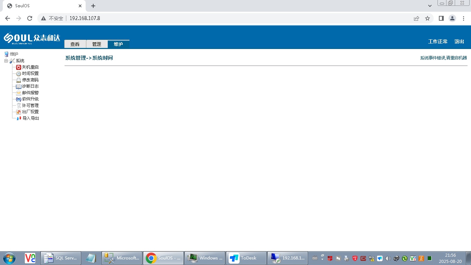Open 诊断日志 via its book icon
This screenshot has width=471, height=265.
19,86
